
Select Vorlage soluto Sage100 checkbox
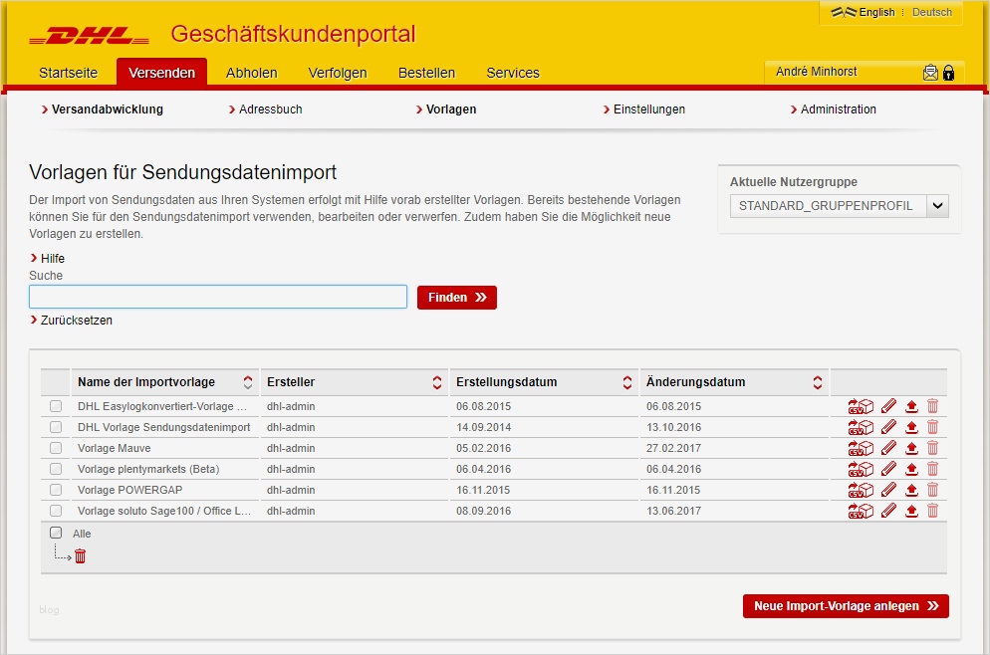point(56,511)
